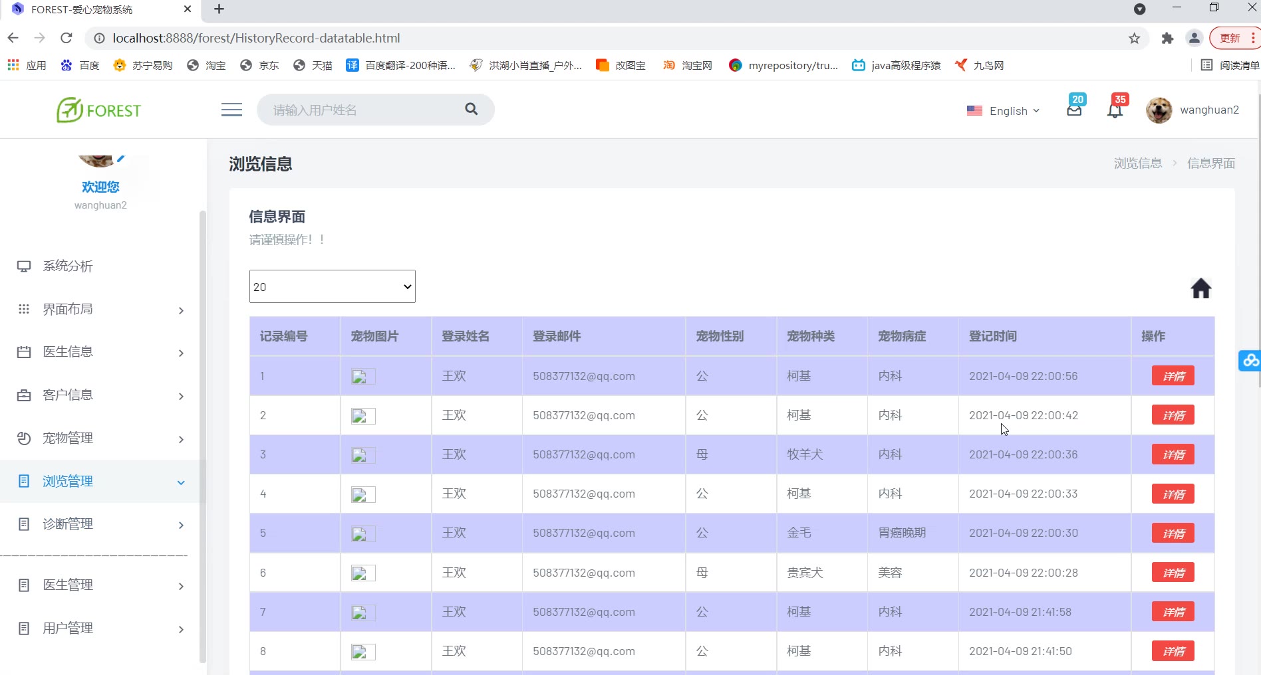Click 详情 button for record 1
Viewport: 1261px width, 675px height.
tap(1173, 376)
